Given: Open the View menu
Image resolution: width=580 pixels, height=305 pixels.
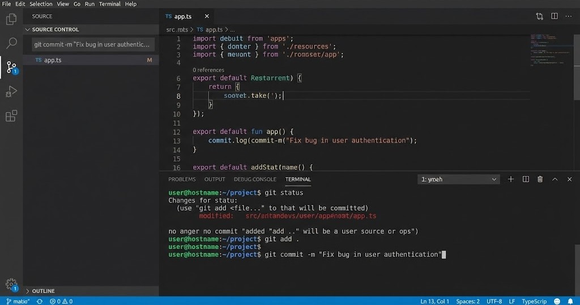Looking at the screenshot, I should 62,4.
